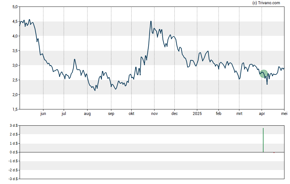The height and width of the screenshot is (184, 290).
Task: Click the 'dec' month label
Action: pyautogui.click(x=174, y=114)
